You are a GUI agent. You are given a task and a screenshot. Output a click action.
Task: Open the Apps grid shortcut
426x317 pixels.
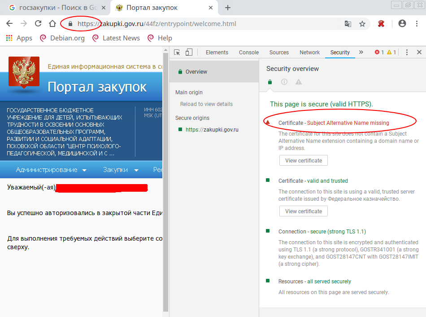click(19, 38)
